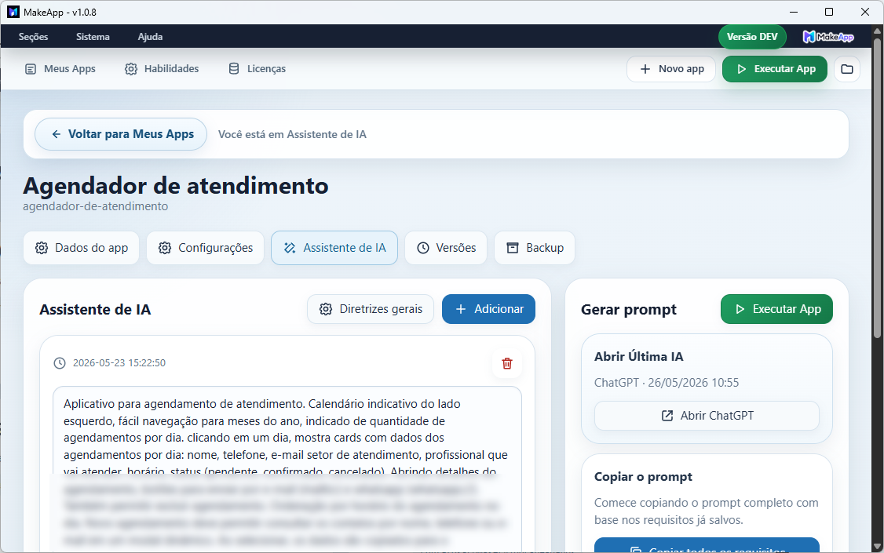Screen dimensions: 884x553
Task: Delete the 2026-05-23 entry with trash icon
Action: [507, 363]
